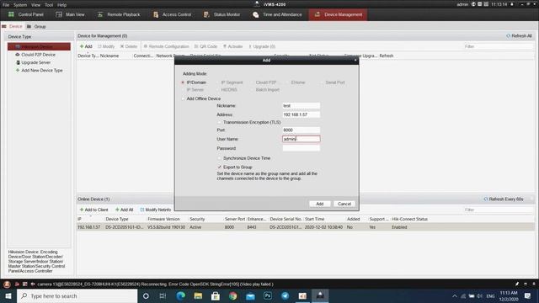This screenshot has width=539, height=303.
Task: Switch to the Device sub-tab
Action: [x=13, y=26]
